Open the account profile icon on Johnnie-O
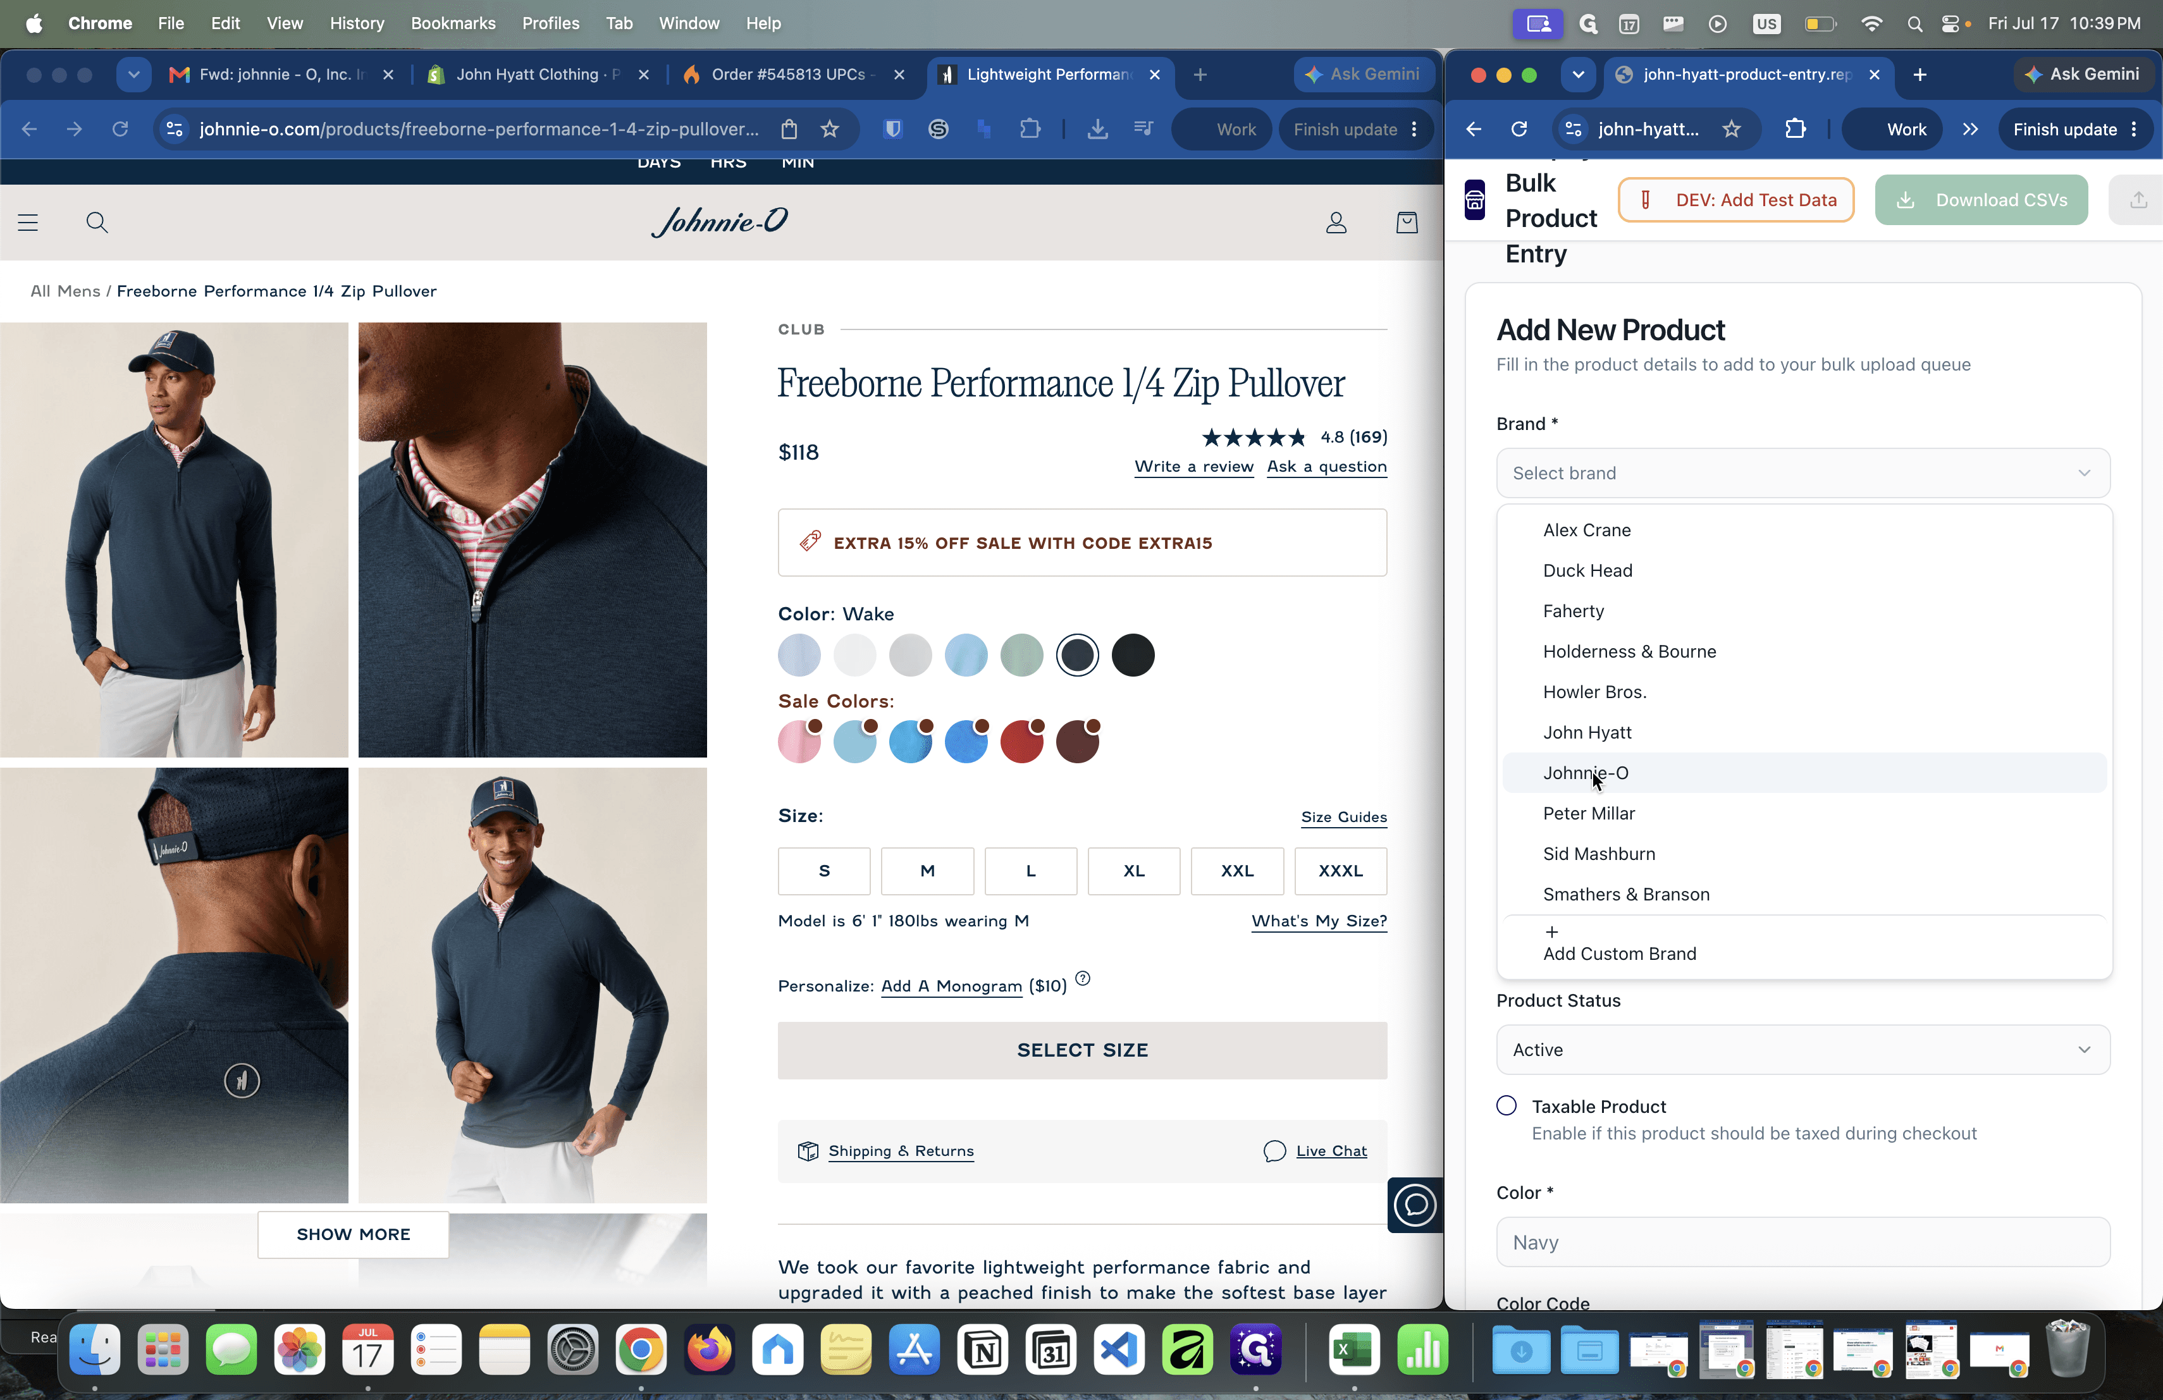The image size is (2163, 1400). [1336, 223]
